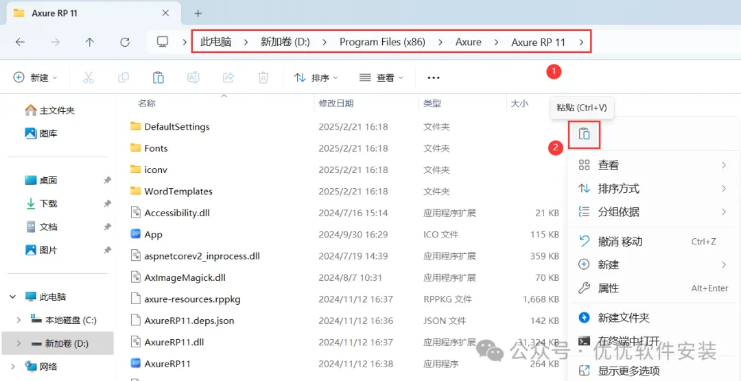Click the Delete trash icon in toolbar
Screen dimensions: 741x381
(263, 78)
